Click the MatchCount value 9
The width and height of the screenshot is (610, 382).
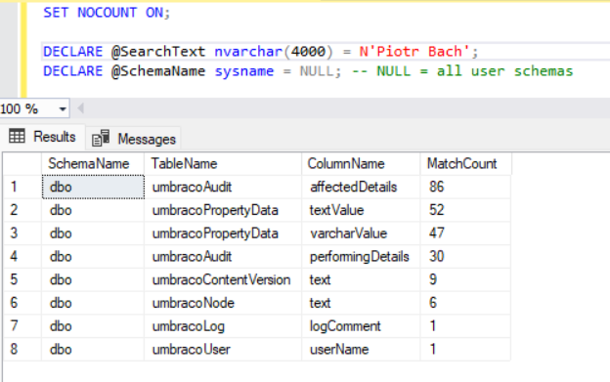click(465, 279)
